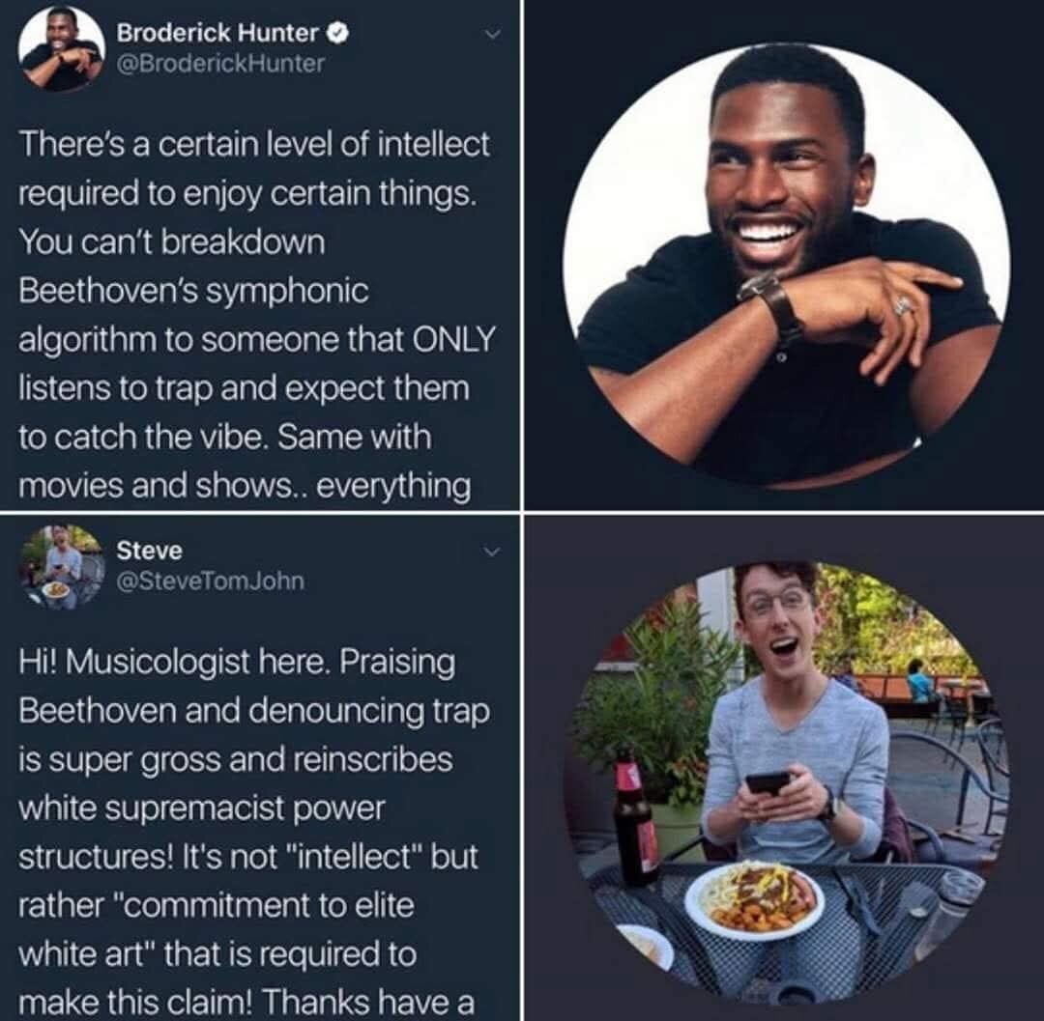Open Broderick Hunter's small profile avatar
The width and height of the screenshot is (1044, 1021).
pos(61,49)
